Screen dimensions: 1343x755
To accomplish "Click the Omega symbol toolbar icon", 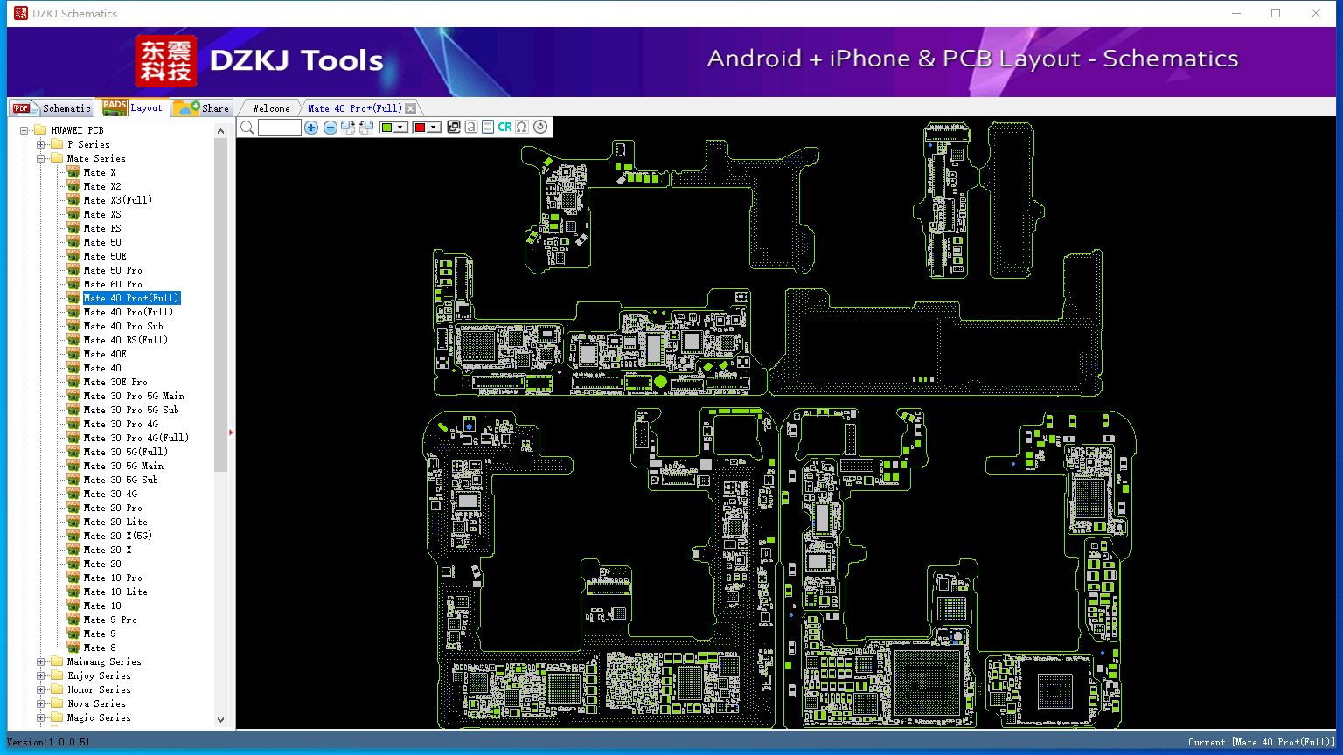I will [522, 127].
